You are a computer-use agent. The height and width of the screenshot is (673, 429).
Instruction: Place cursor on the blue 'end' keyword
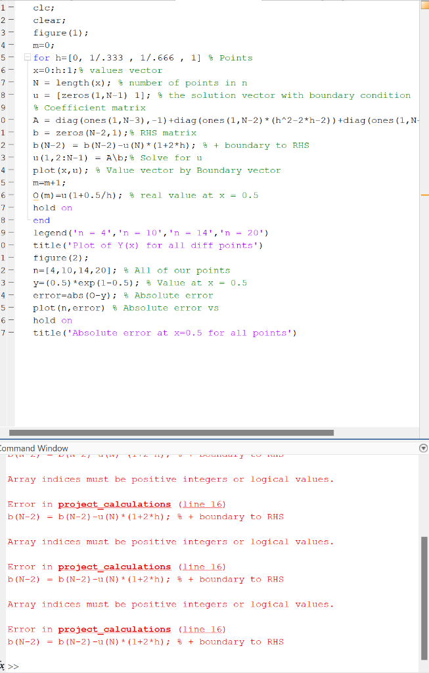(41, 220)
